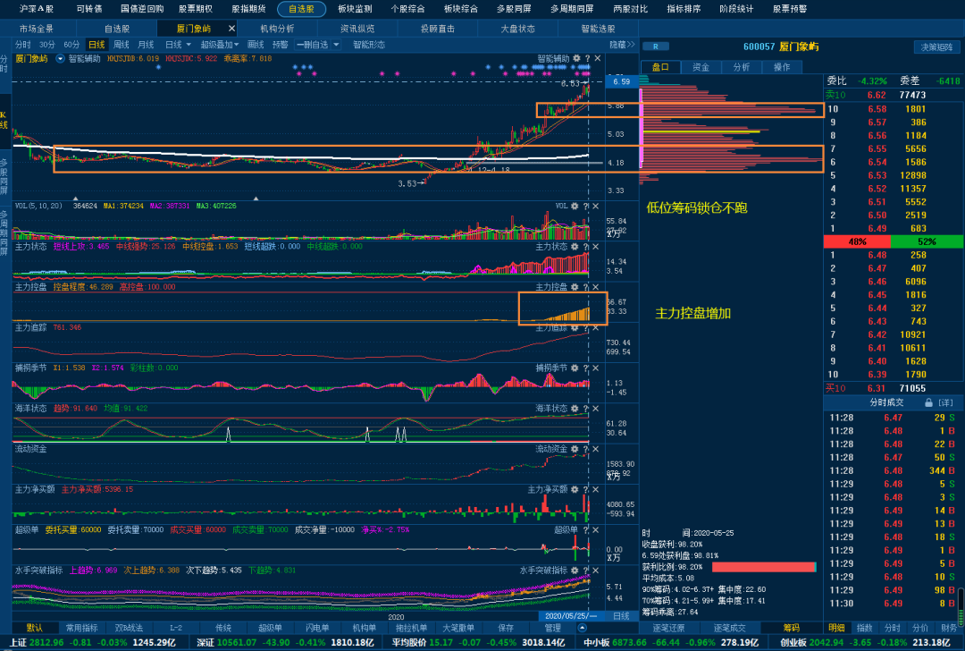Close the 超级单 indicator panel
The width and height of the screenshot is (965, 651).
tap(595, 530)
